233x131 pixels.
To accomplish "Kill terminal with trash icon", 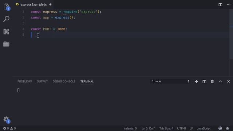I will [x=212, y=82].
